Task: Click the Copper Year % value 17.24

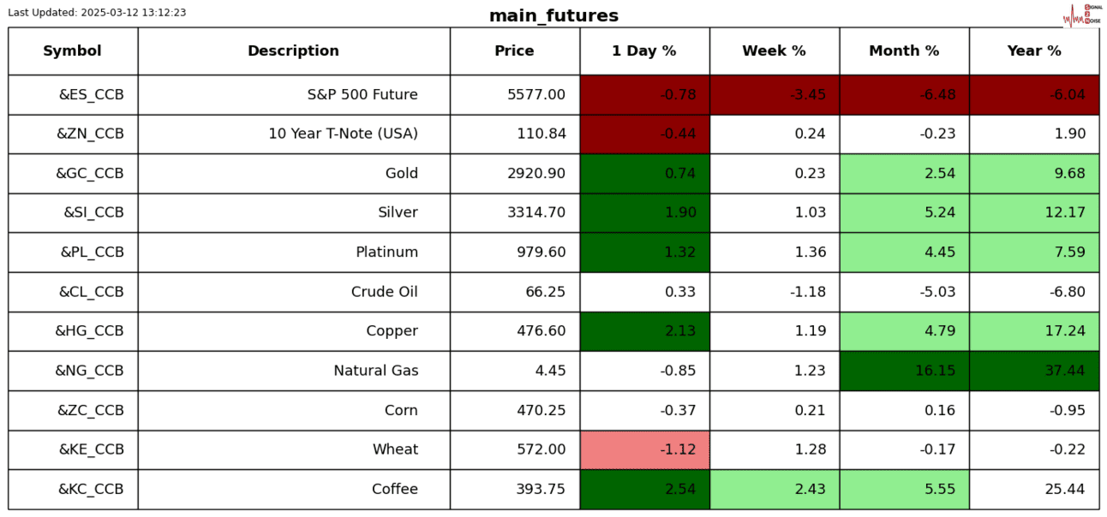Action: point(1063,331)
